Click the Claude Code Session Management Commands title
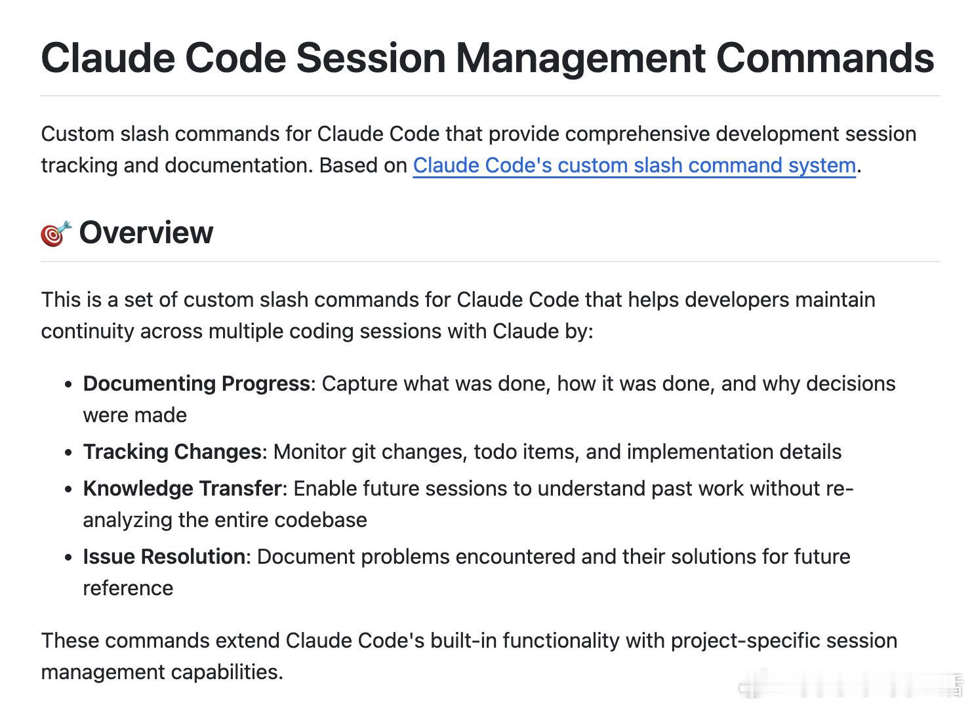 487,58
